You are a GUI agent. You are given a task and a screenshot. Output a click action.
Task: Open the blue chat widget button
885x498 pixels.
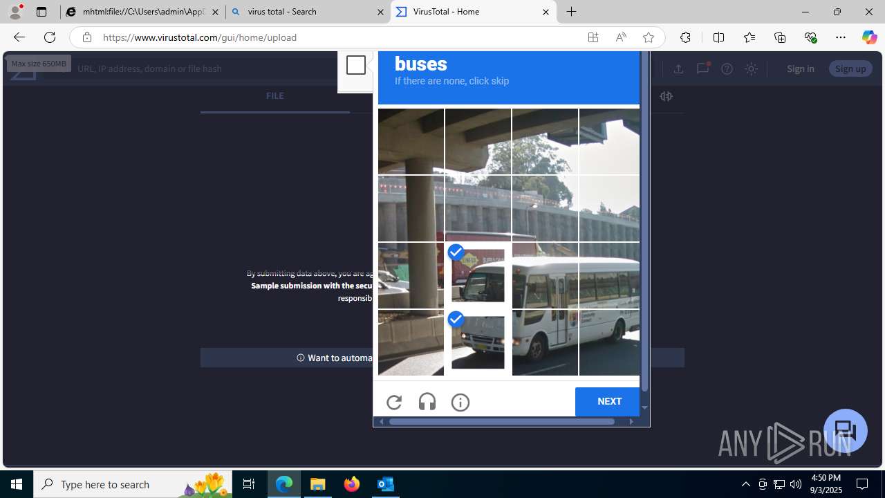[x=846, y=431]
